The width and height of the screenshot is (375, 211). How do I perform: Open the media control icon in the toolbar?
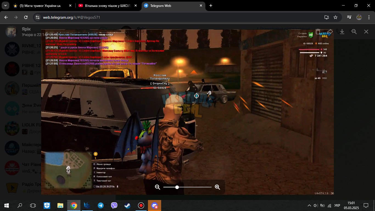349,17
